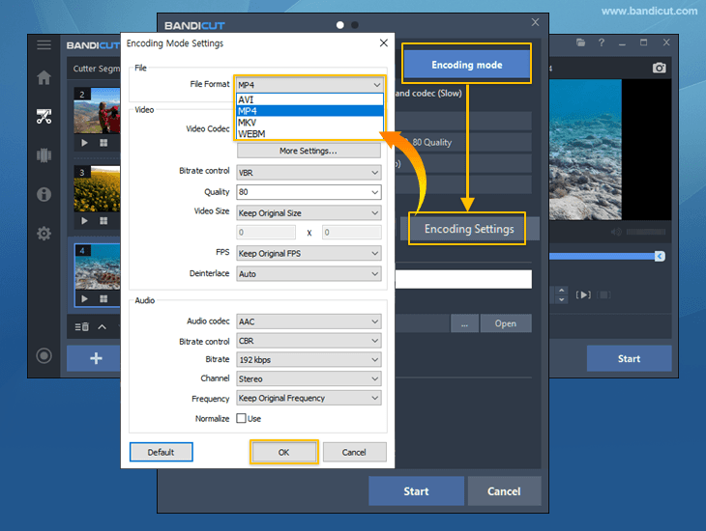Image resolution: width=706 pixels, height=531 pixels.
Task: Open the video Bitrate control VBR dropdown
Action: 309,173
